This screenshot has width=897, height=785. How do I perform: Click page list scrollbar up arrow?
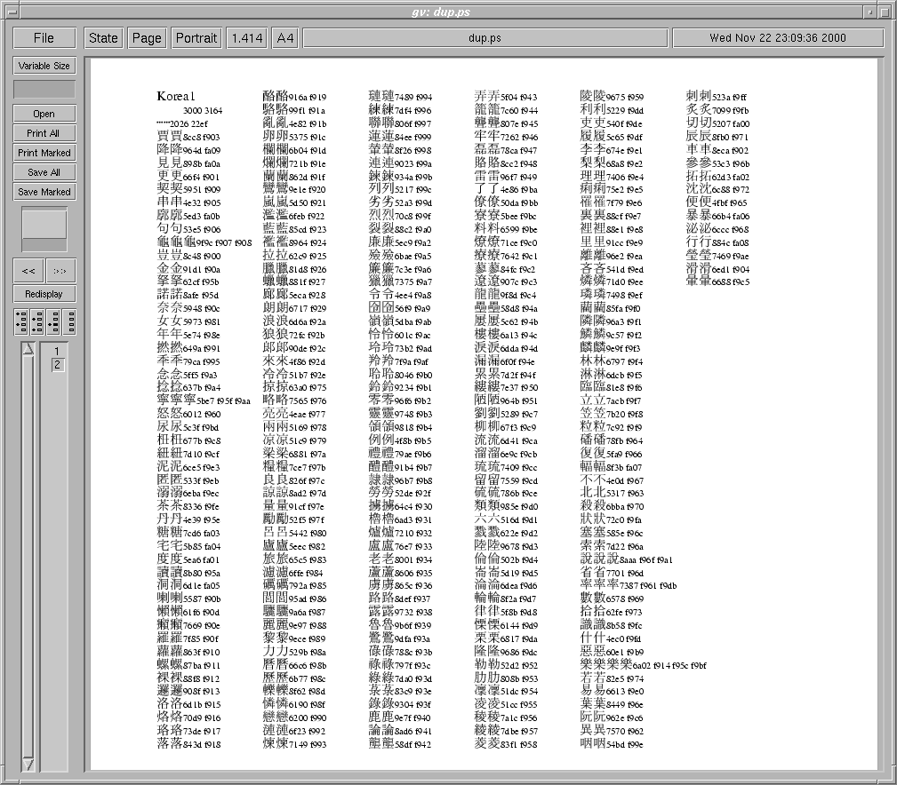[28, 349]
